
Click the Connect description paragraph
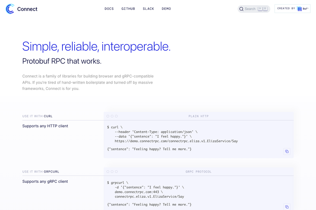click(88, 82)
